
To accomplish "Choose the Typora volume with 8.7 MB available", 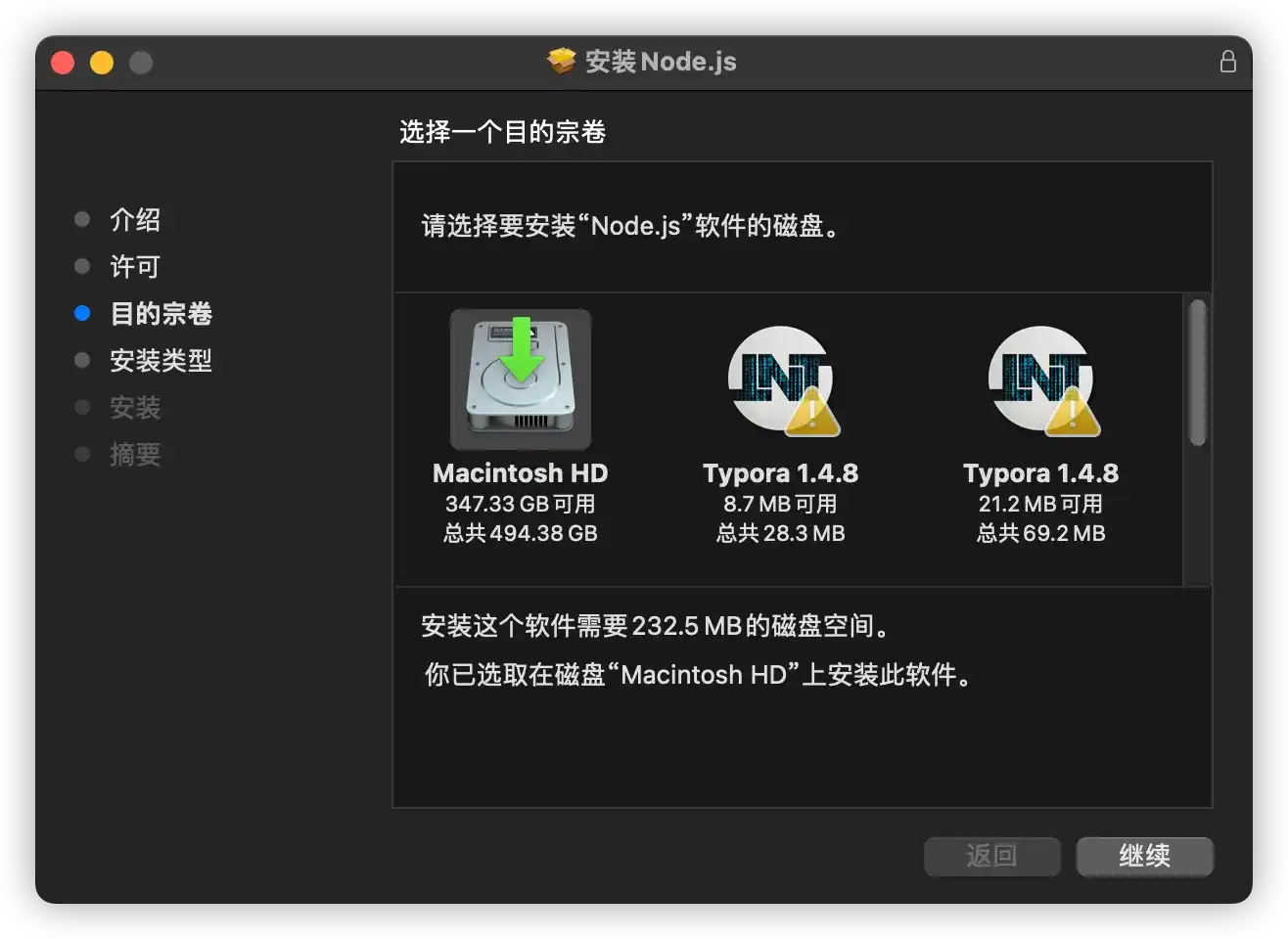I will [783, 380].
